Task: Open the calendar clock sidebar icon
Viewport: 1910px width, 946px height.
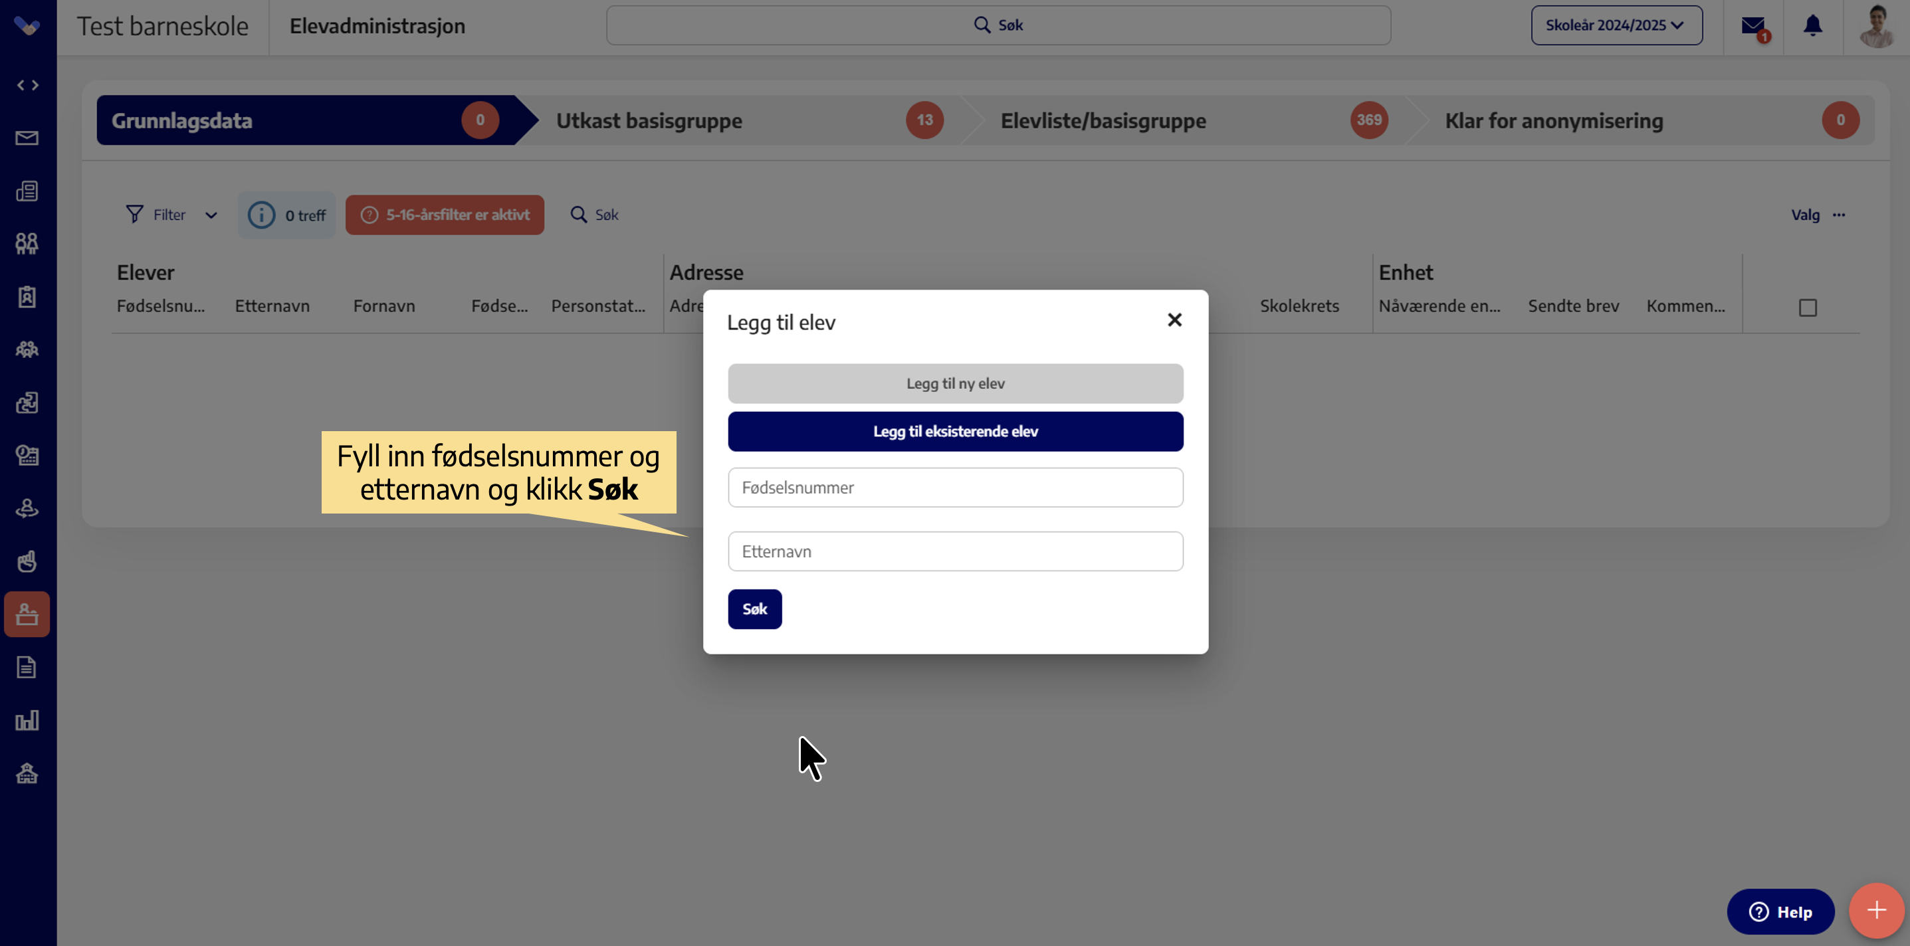Action: click(27, 455)
